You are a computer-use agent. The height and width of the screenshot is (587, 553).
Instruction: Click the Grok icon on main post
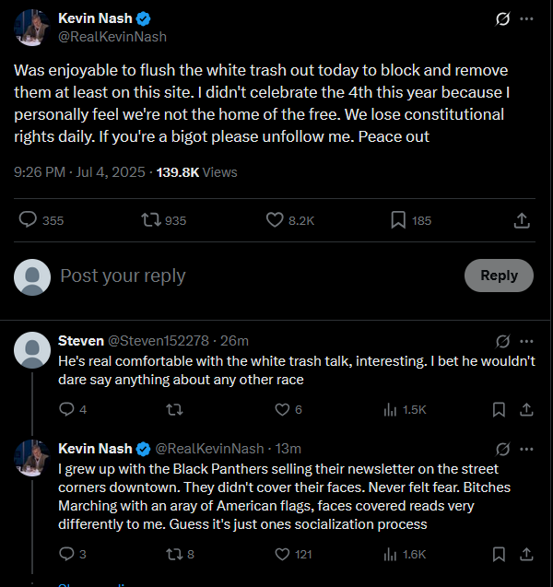tap(503, 18)
